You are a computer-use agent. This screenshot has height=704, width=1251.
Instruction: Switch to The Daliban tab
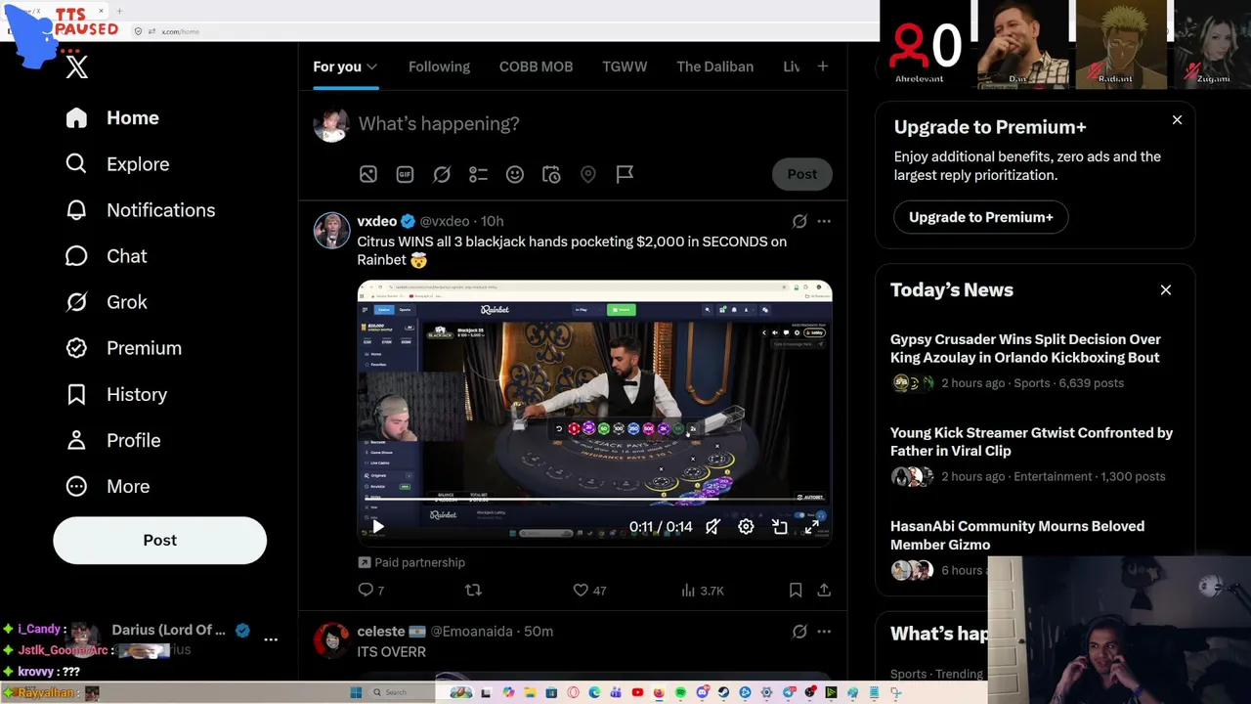(x=714, y=66)
